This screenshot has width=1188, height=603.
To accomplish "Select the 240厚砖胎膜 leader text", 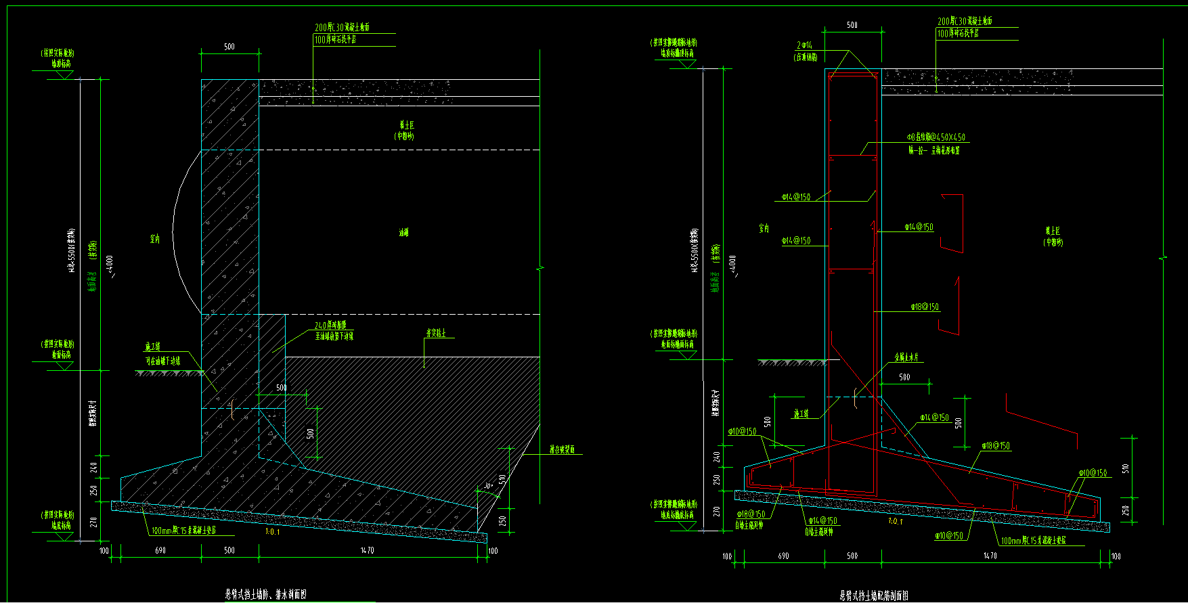I will click(x=330, y=326).
